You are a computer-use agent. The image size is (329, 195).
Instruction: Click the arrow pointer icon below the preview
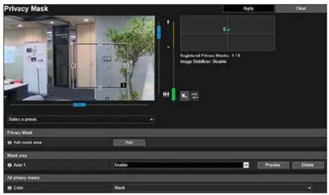click(185, 96)
